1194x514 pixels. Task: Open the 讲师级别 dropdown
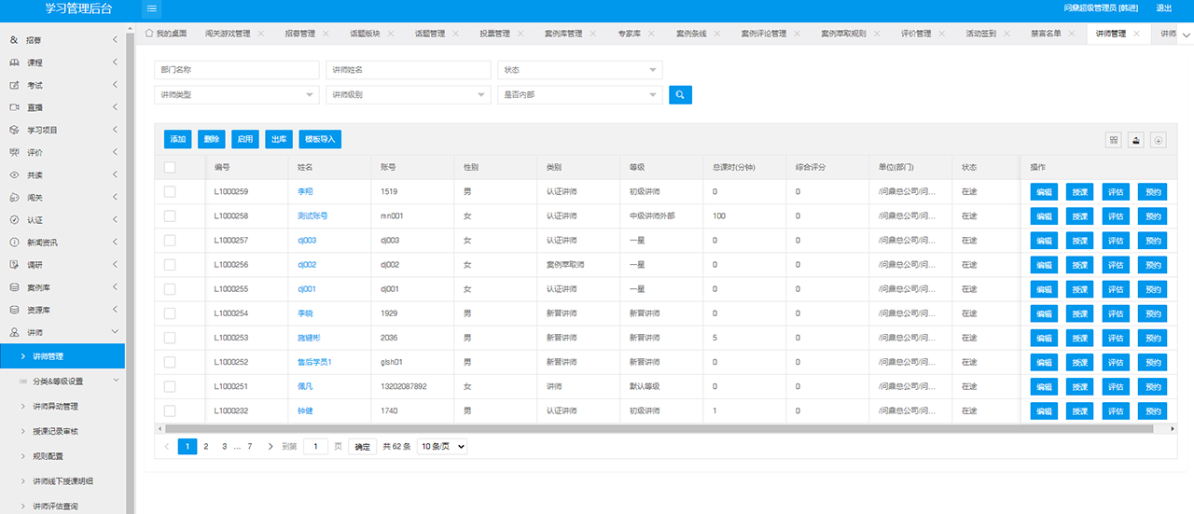[x=408, y=94]
